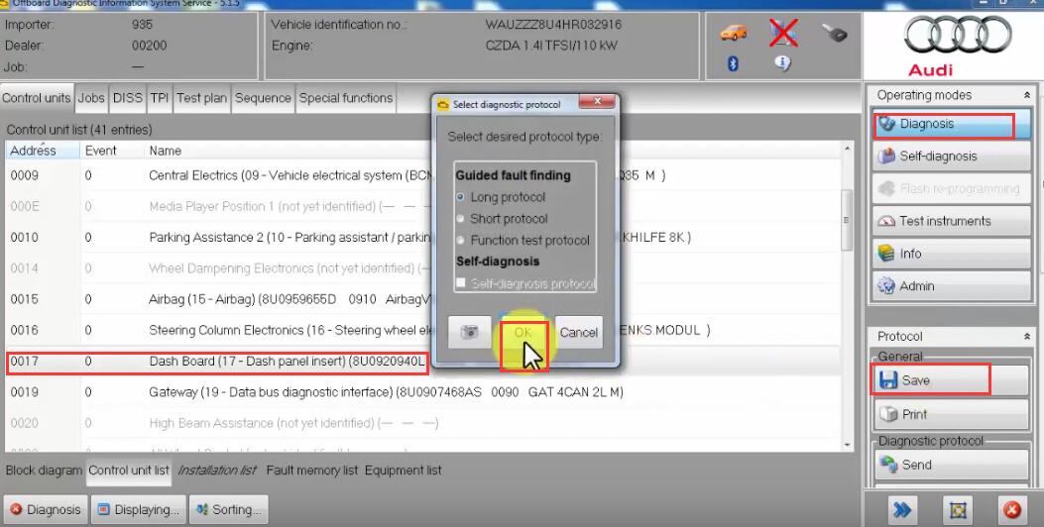
Task: Select the 000E Media Player Position 1 row
Action: point(422,206)
